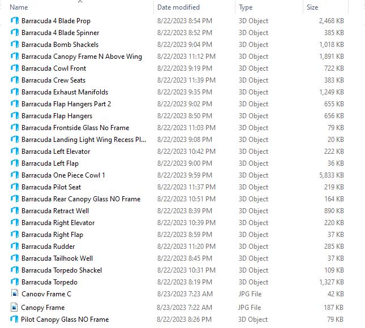Click icon for Barracuda Flap Hangers Part 2
The height and width of the screenshot is (328, 365).
[x=15, y=103]
